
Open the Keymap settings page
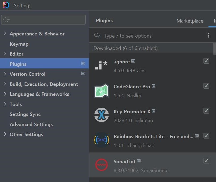(x=19, y=44)
